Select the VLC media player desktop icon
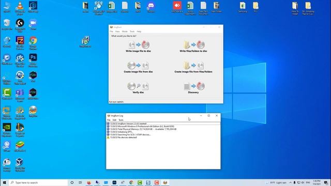 click(x=20, y=8)
